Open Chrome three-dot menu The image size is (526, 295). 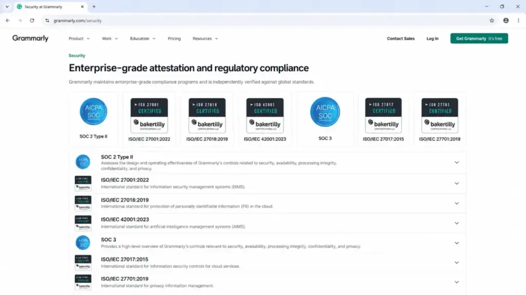[x=518, y=20]
